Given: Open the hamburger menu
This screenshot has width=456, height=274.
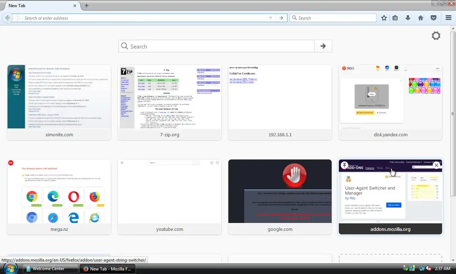Looking at the screenshot, I should 449,18.
